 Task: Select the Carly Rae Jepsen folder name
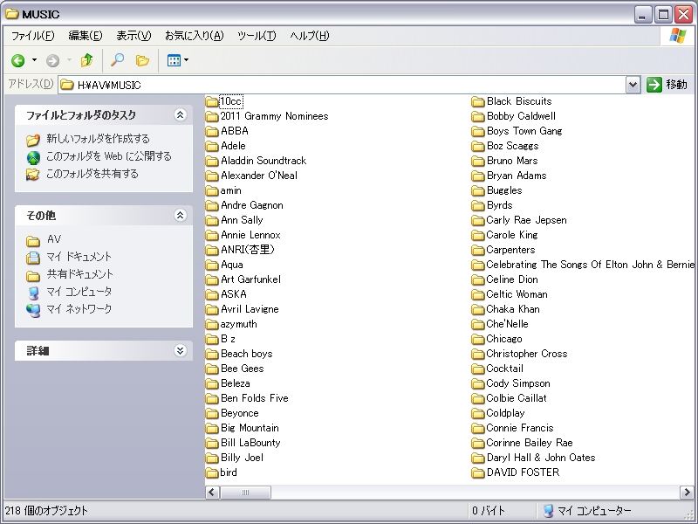[x=526, y=220]
